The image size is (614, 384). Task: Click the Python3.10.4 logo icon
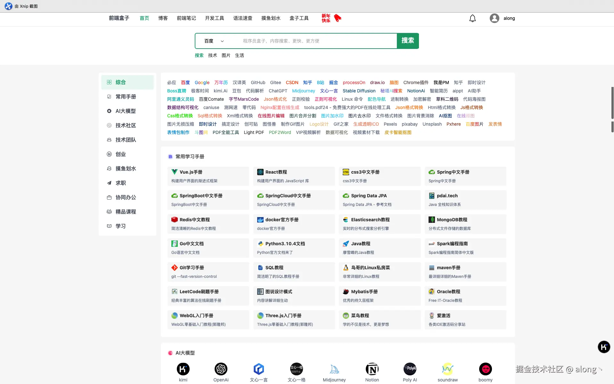[260, 244]
